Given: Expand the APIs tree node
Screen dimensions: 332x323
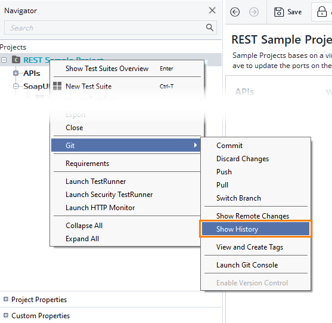Looking at the screenshot, I should 15,73.
